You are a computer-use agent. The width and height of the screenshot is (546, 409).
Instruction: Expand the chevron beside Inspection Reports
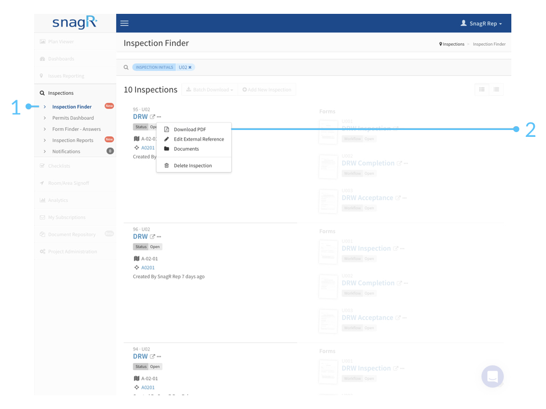[x=45, y=141]
